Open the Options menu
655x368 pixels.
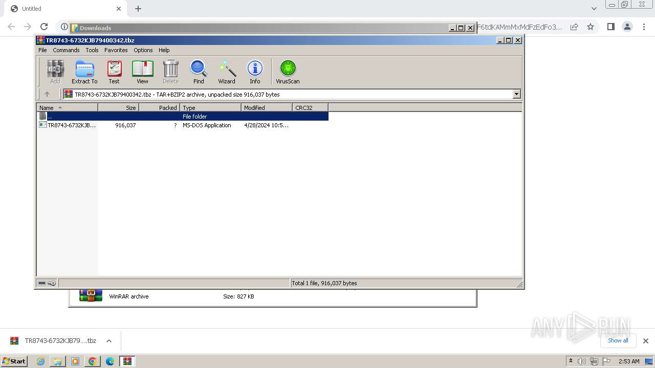[x=143, y=50]
